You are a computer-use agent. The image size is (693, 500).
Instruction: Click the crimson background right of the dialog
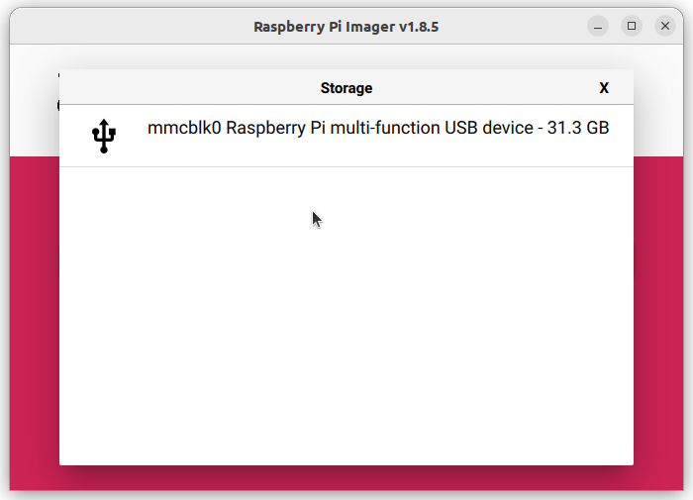[x=658, y=323]
